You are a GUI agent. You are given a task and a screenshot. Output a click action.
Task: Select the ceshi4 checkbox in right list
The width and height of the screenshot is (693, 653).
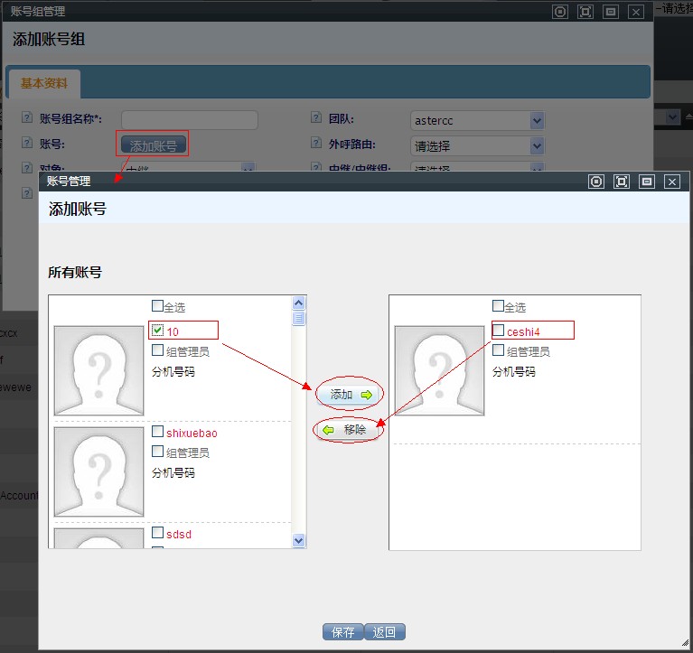pyautogui.click(x=499, y=331)
